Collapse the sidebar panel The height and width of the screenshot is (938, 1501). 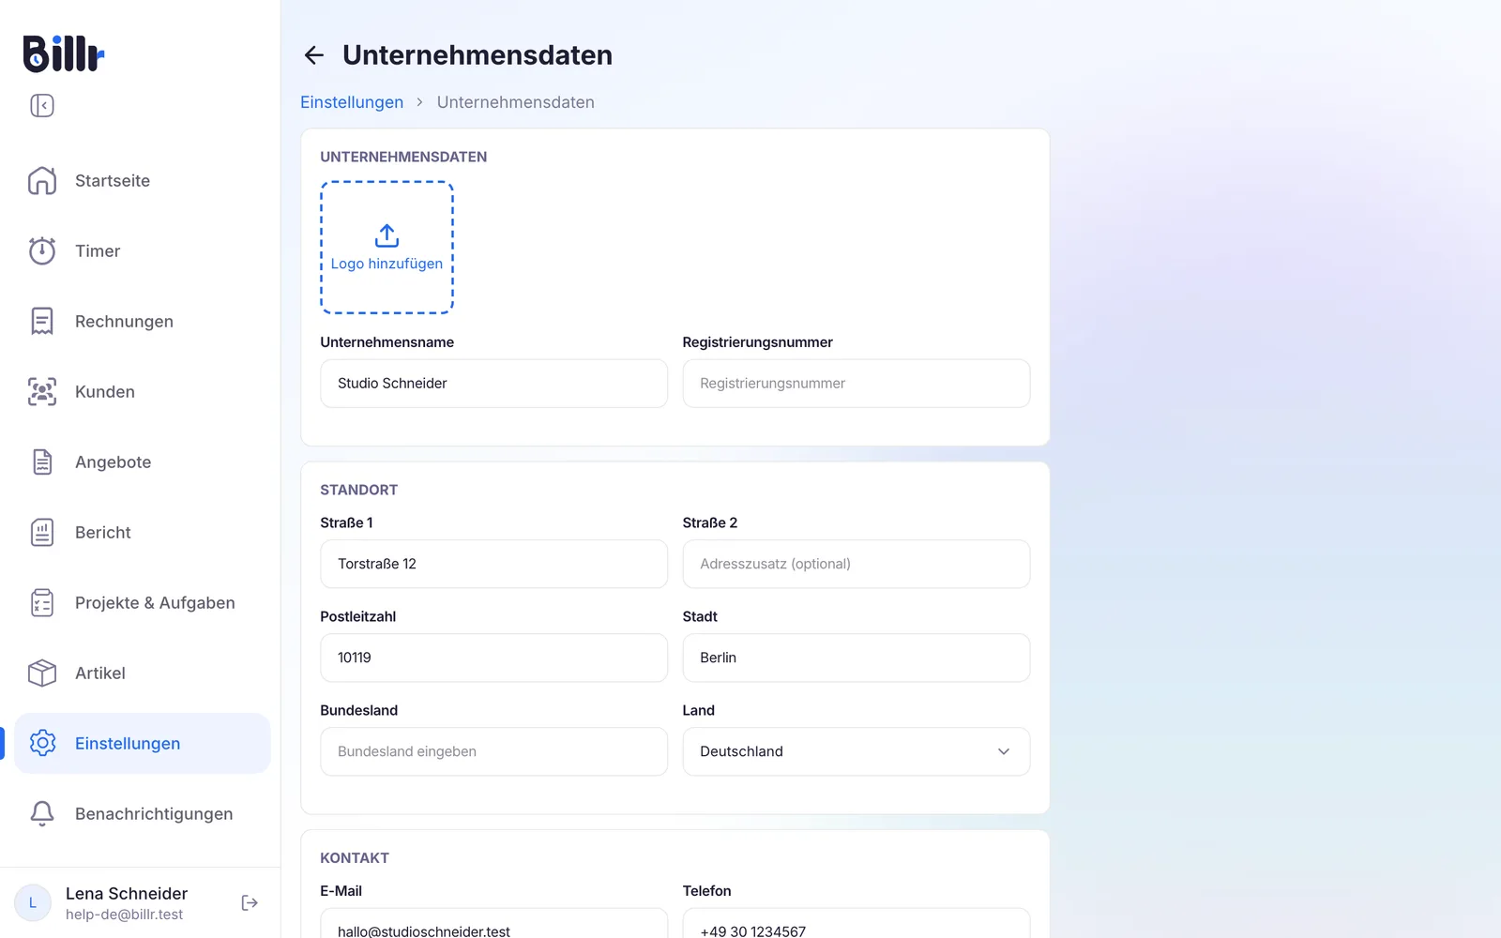point(42,105)
